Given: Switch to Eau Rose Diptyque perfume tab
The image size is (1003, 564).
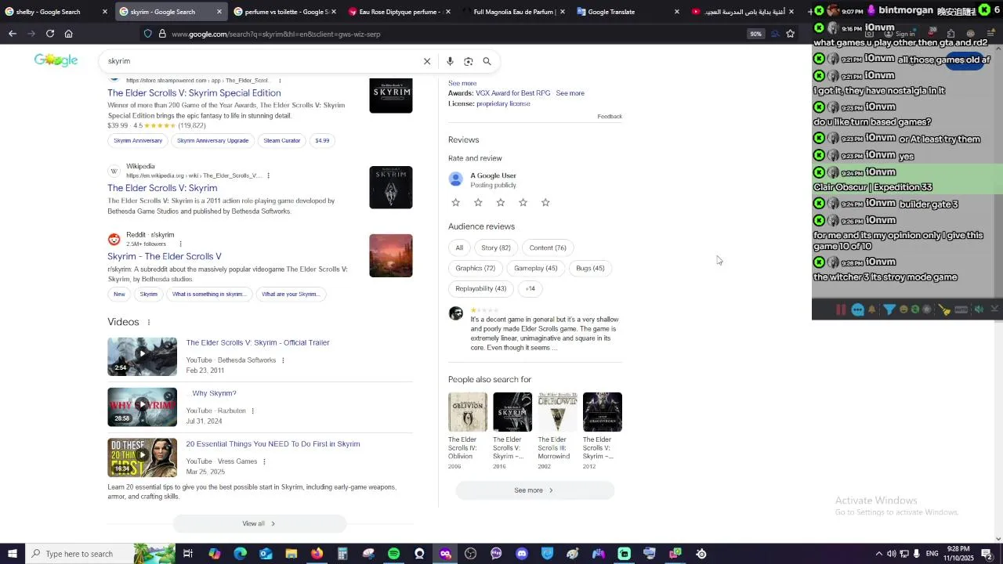Looking at the screenshot, I should (x=399, y=12).
